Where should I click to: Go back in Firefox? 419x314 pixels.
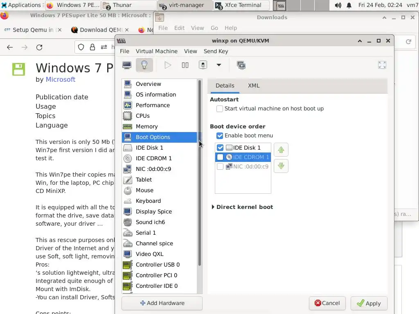click(x=10, y=47)
